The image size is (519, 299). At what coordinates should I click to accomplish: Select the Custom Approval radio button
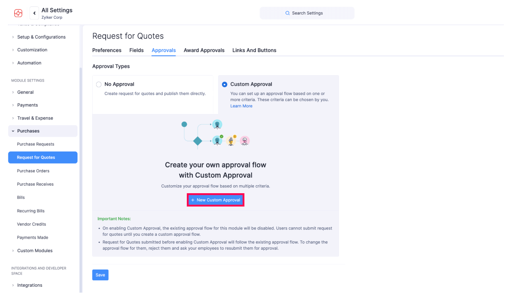coord(225,84)
